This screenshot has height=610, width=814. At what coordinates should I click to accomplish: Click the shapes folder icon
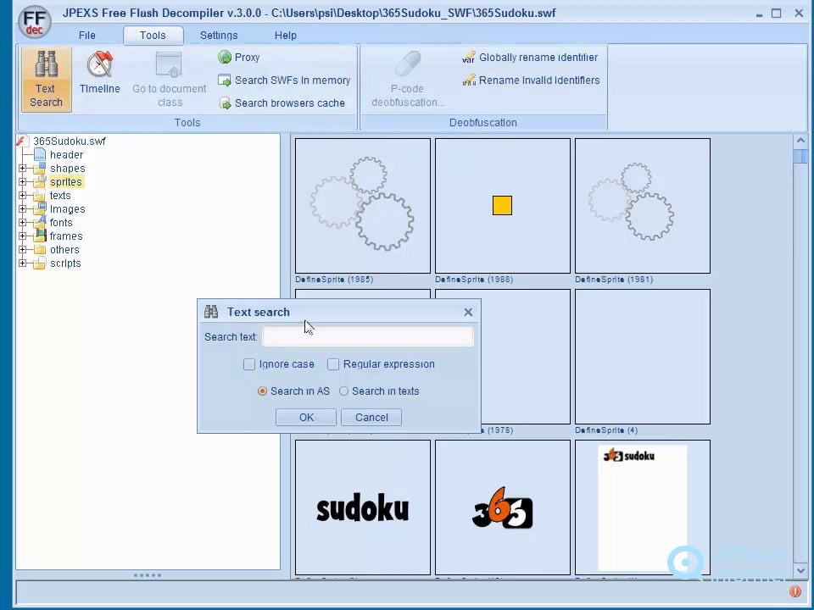(40, 168)
